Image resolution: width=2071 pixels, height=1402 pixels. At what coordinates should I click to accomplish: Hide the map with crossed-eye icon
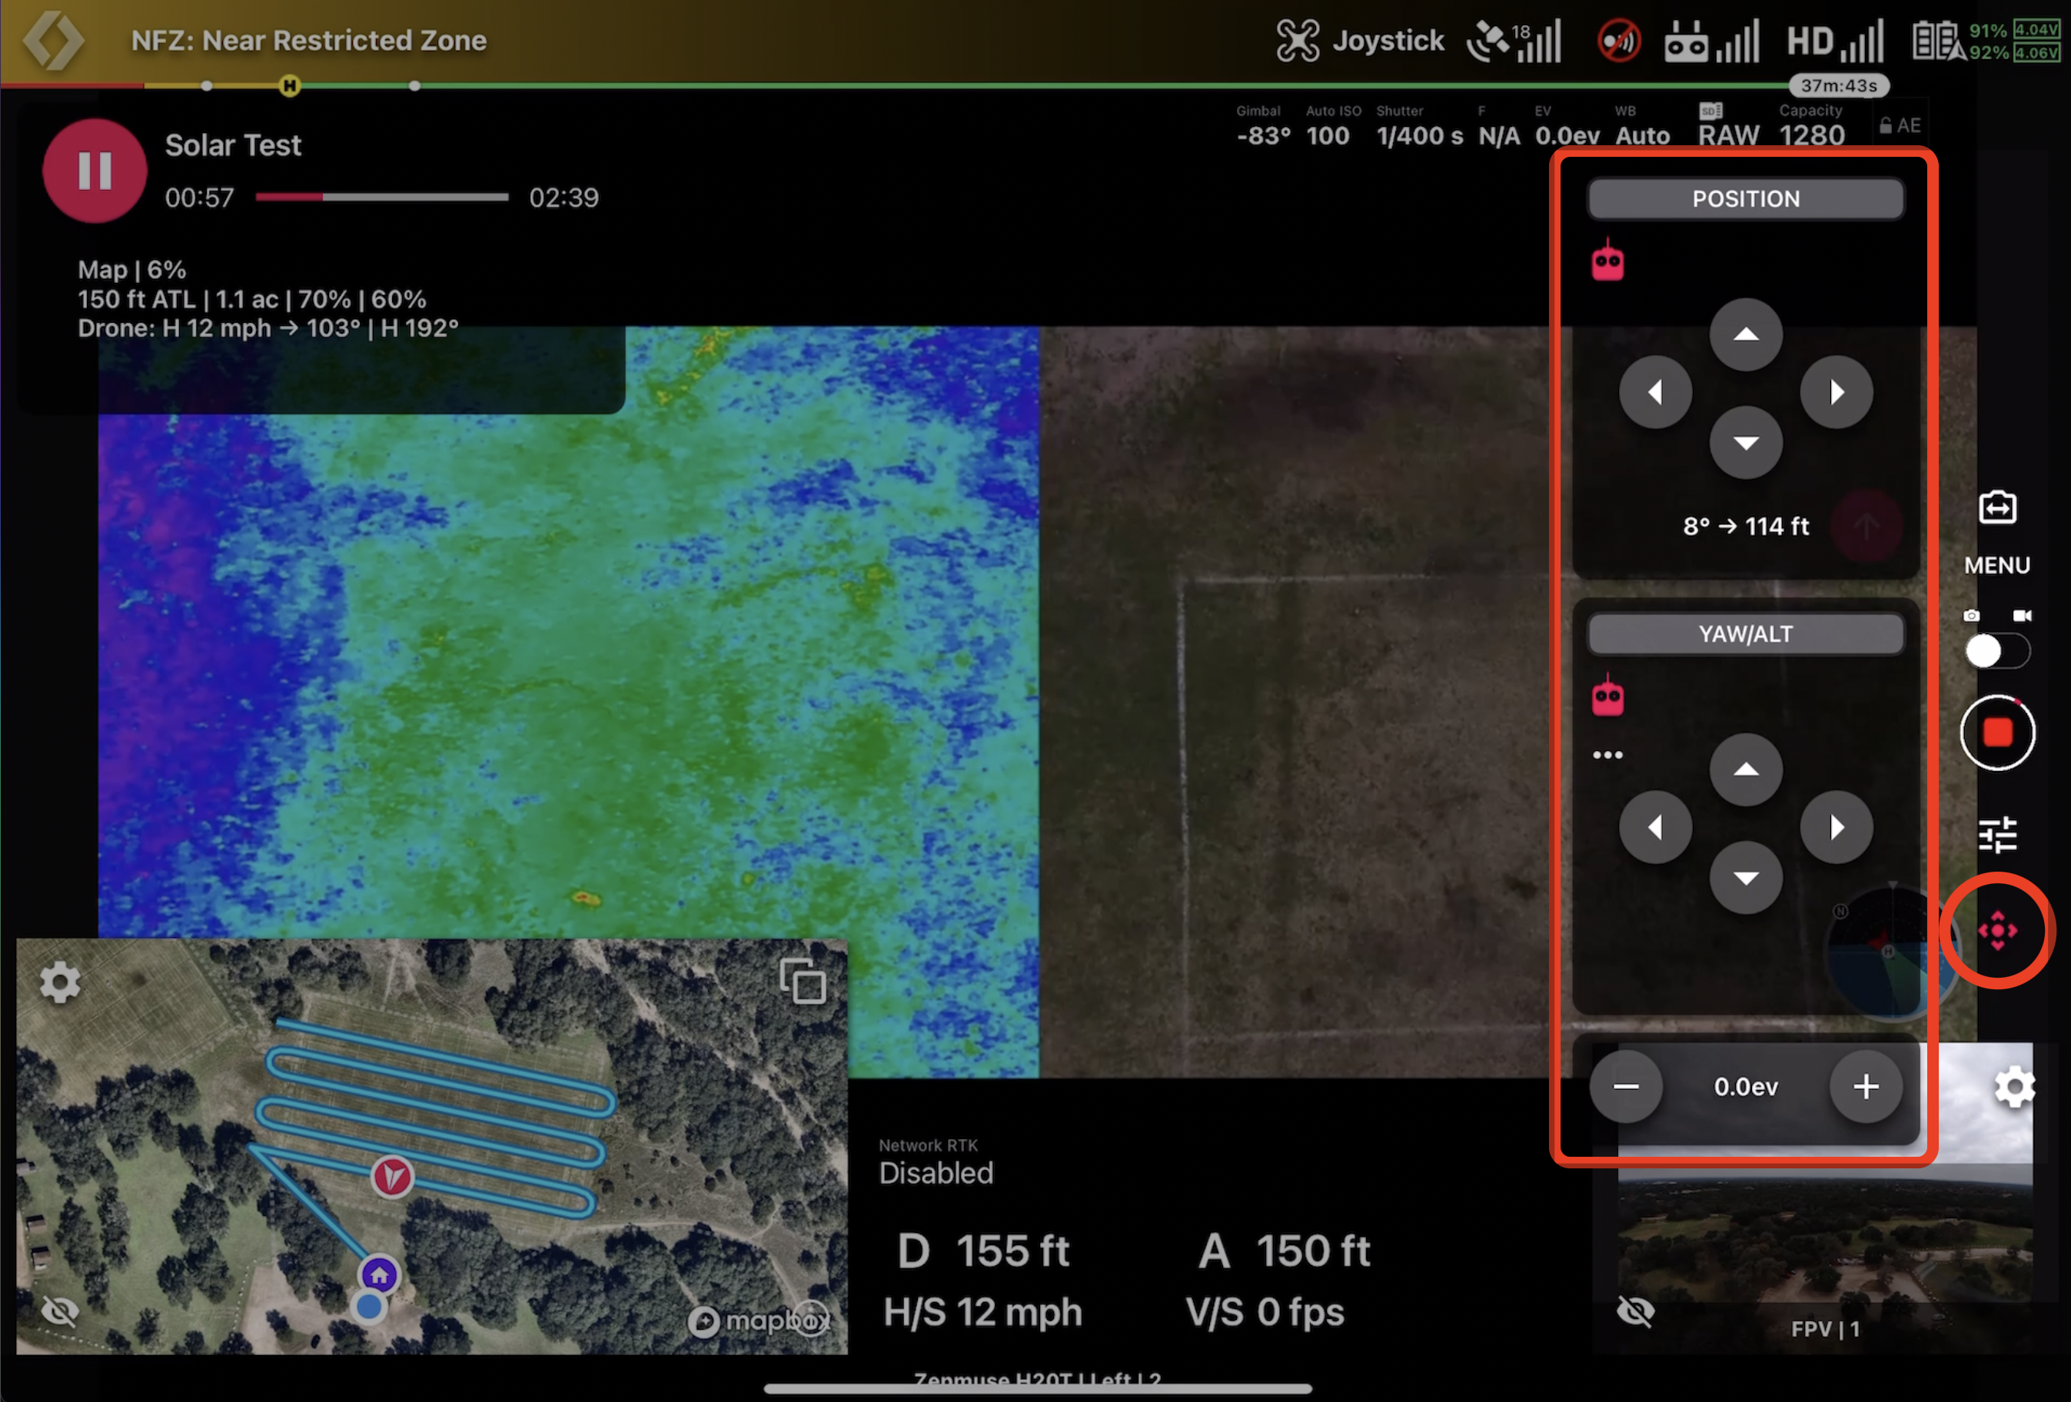coord(60,1311)
